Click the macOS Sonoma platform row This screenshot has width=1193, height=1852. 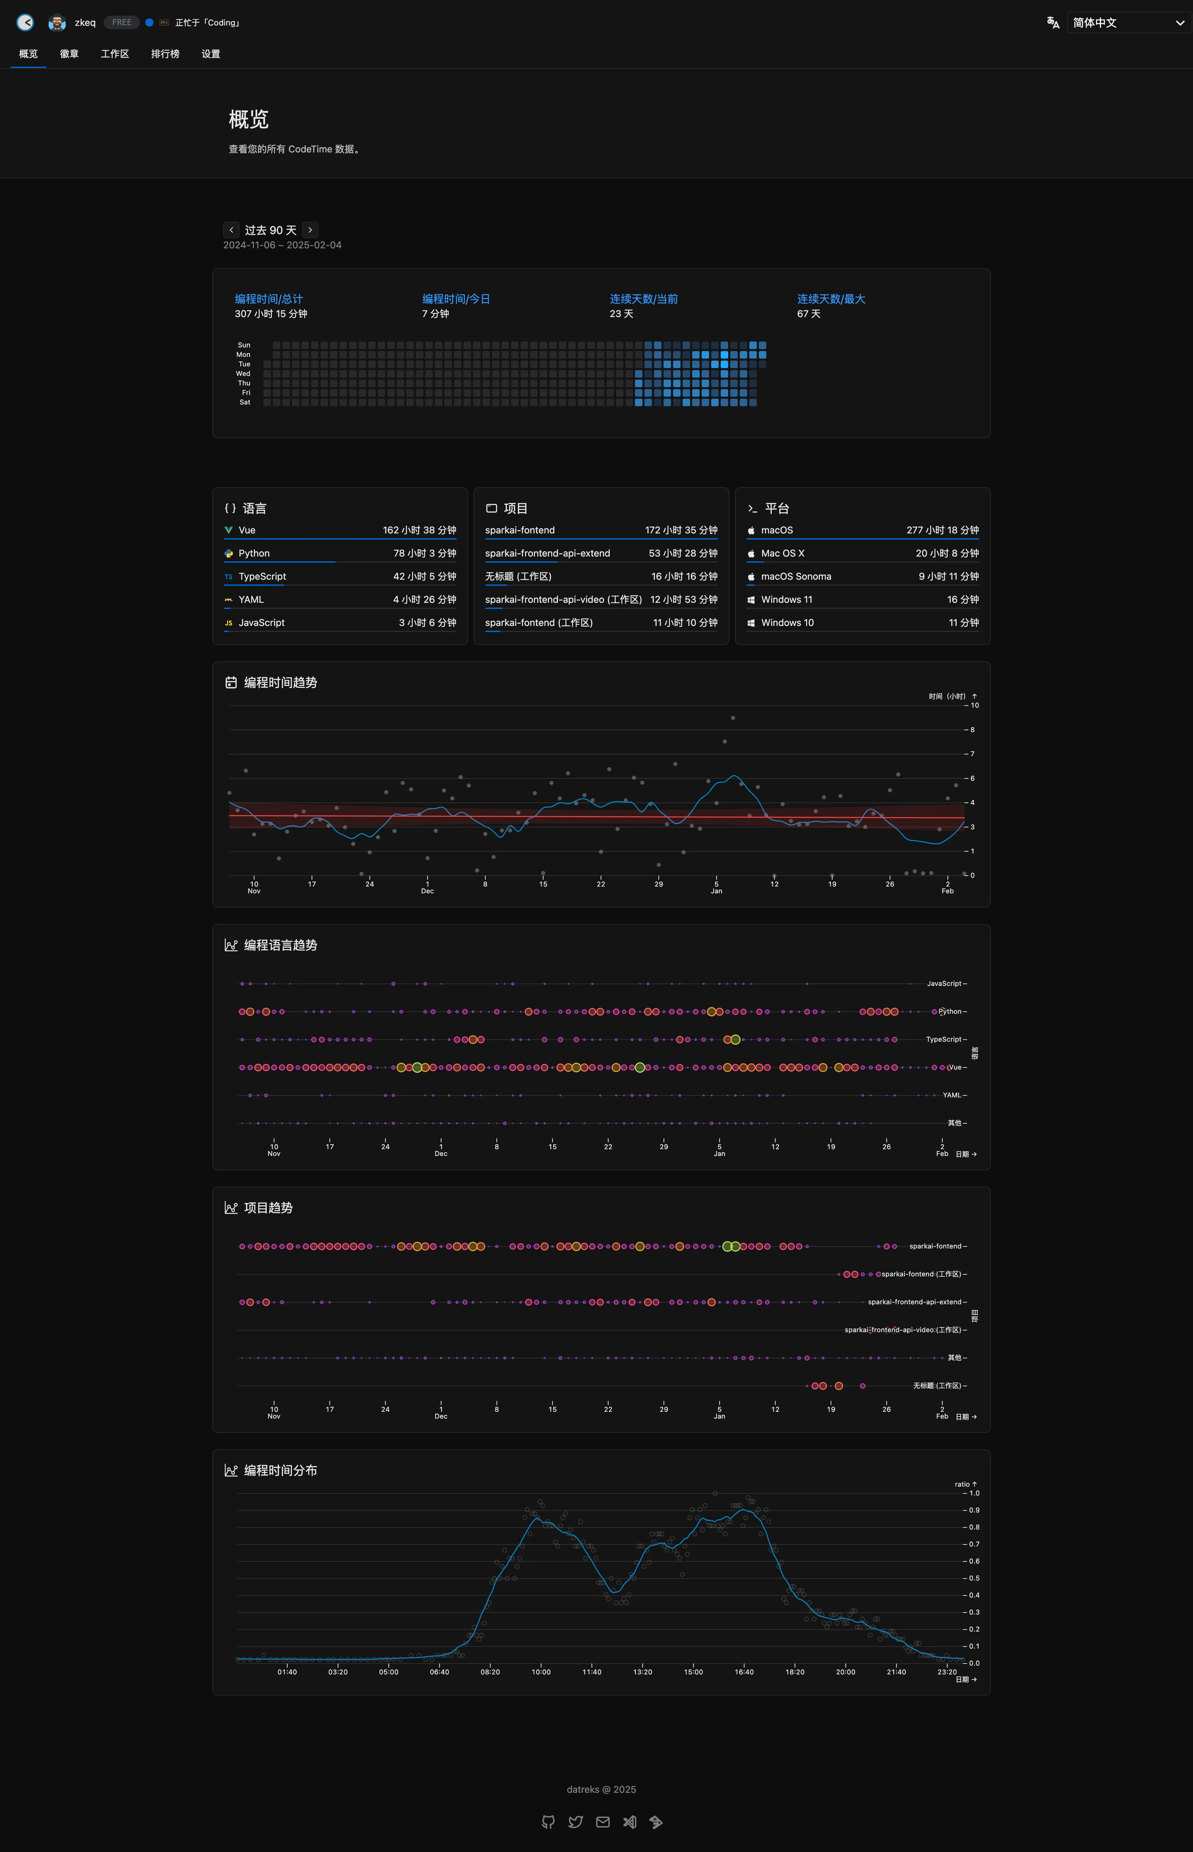(x=862, y=578)
